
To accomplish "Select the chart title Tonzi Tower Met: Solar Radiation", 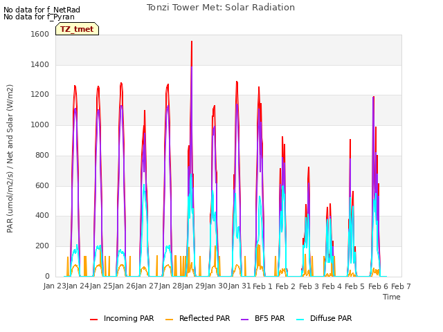I will 221,8.
